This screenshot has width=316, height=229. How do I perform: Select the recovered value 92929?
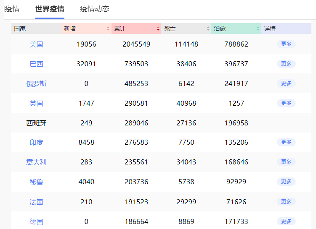(x=236, y=182)
